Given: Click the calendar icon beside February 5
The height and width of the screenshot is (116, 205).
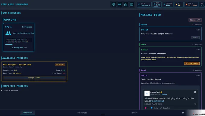Looking at the screenshot, I should 139,4.
